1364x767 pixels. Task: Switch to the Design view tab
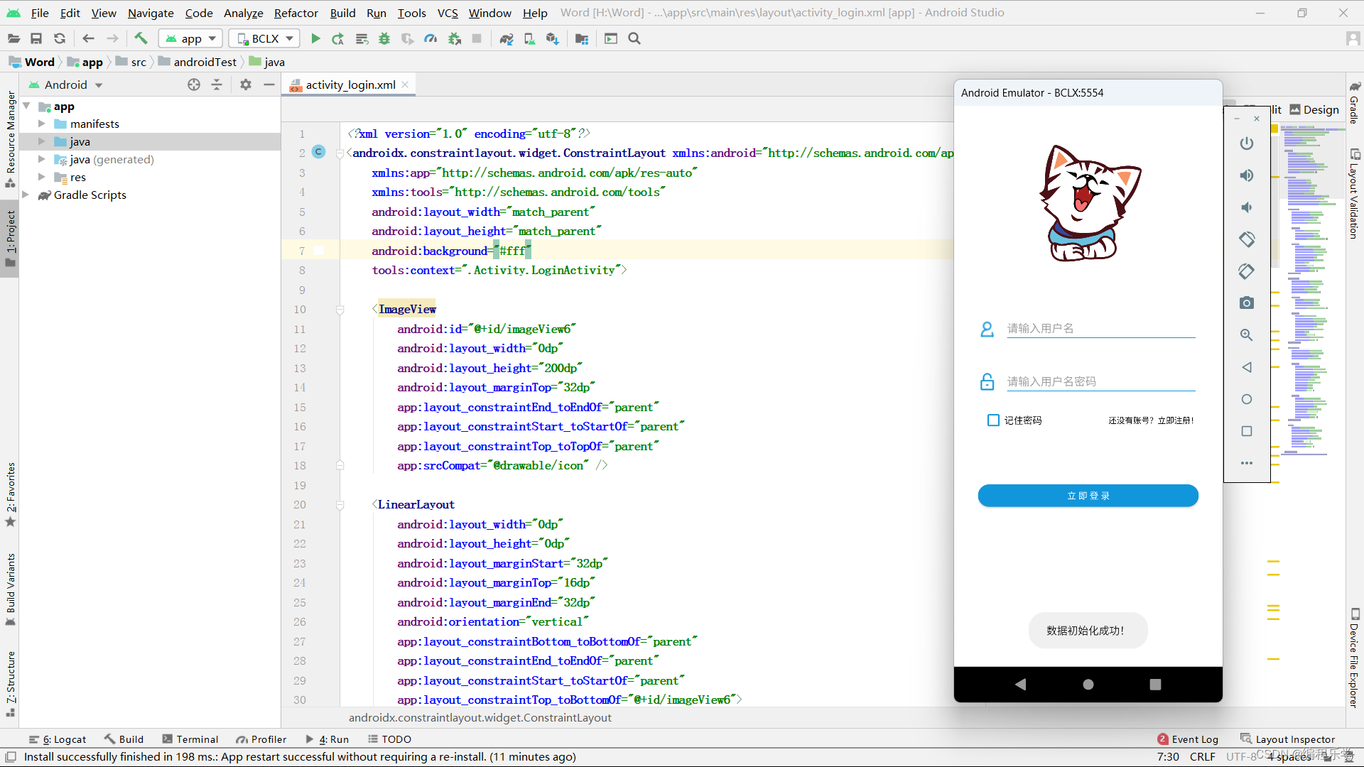1314,109
